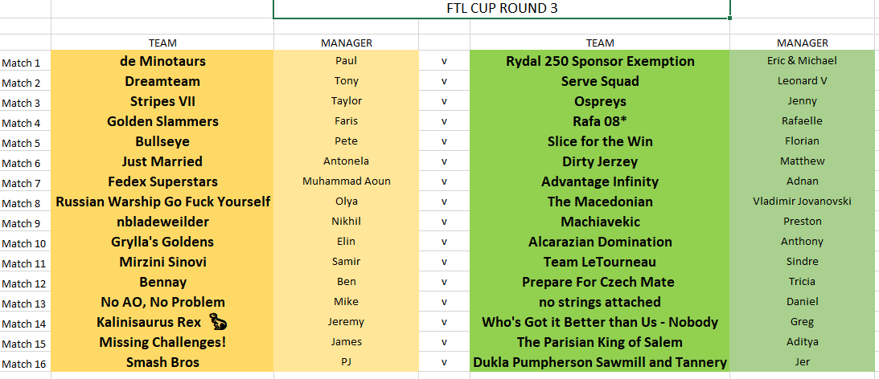Select the Vladimir Jovanovski manager cell
This screenshot has width=879, height=379.
click(x=803, y=202)
